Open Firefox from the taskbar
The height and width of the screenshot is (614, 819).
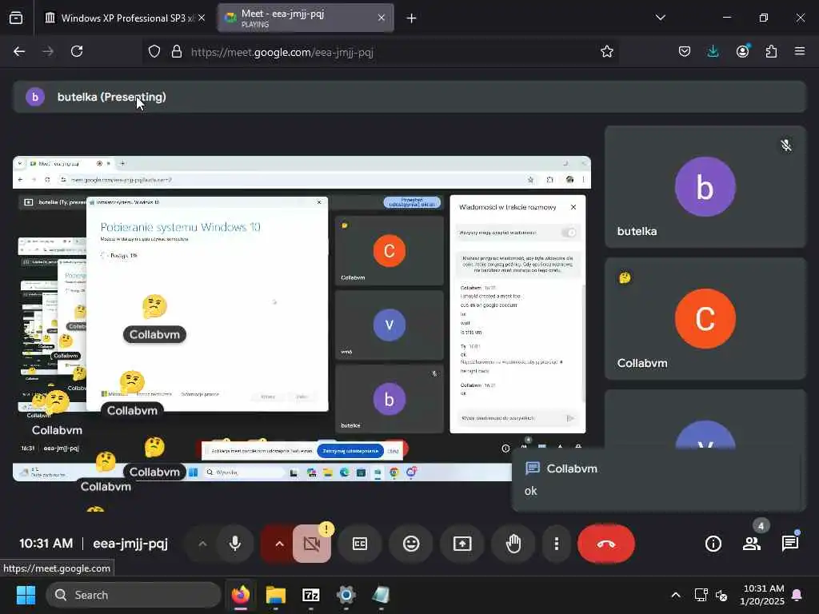tap(241, 595)
